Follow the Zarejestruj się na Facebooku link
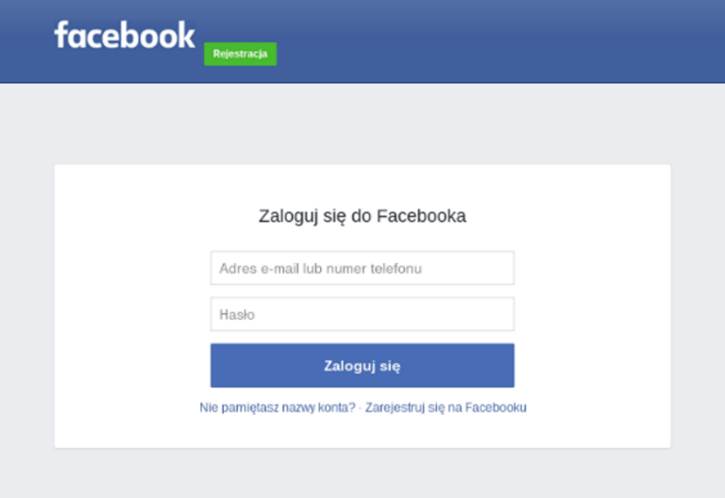Image resolution: width=725 pixels, height=498 pixels. coord(446,407)
